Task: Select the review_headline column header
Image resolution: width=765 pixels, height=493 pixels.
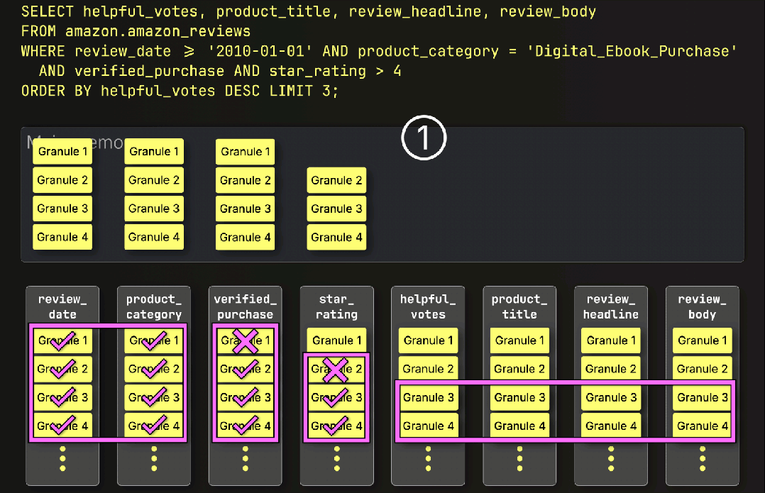Action: tap(611, 306)
